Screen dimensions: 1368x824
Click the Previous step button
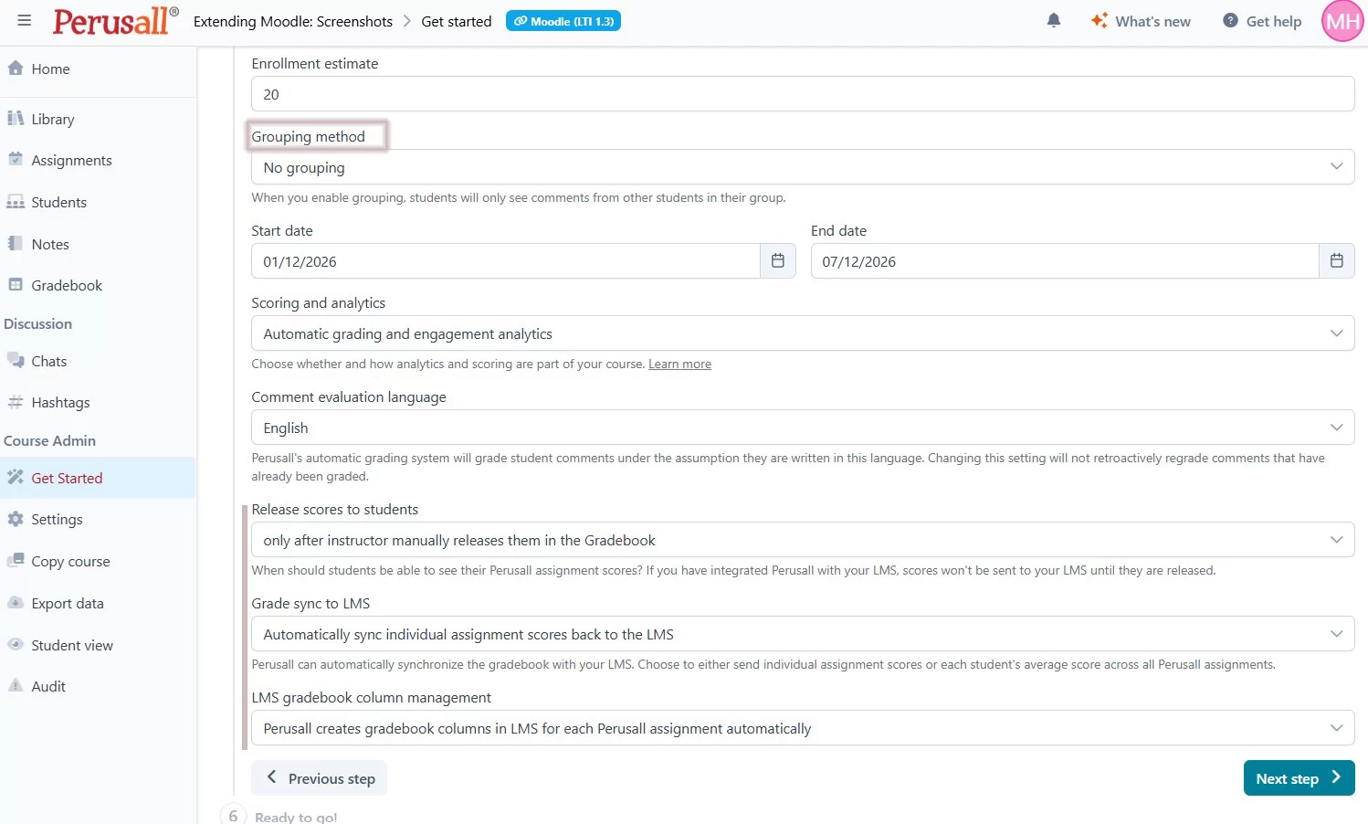point(320,778)
